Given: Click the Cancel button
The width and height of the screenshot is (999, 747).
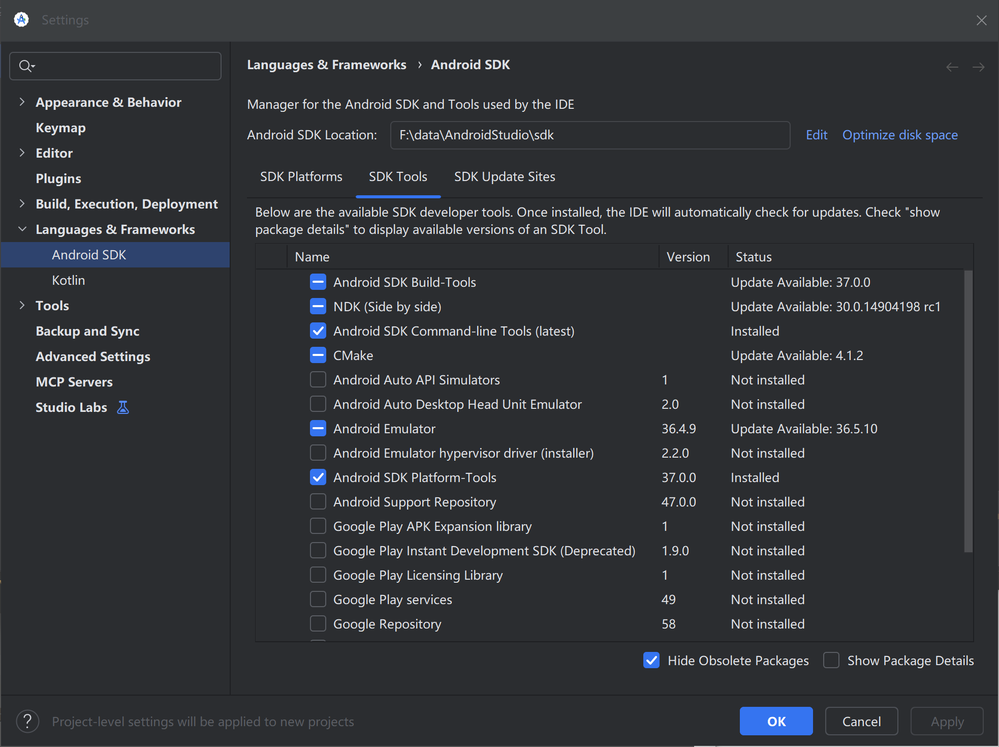Looking at the screenshot, I should point(861,721).
